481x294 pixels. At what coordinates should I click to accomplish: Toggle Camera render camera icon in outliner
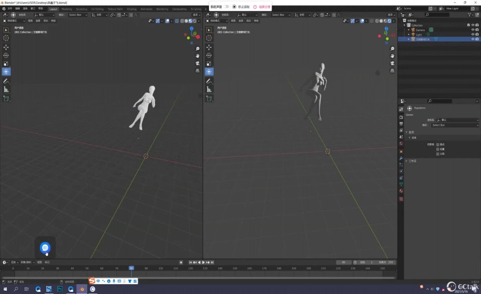click(x=477, y=30)
